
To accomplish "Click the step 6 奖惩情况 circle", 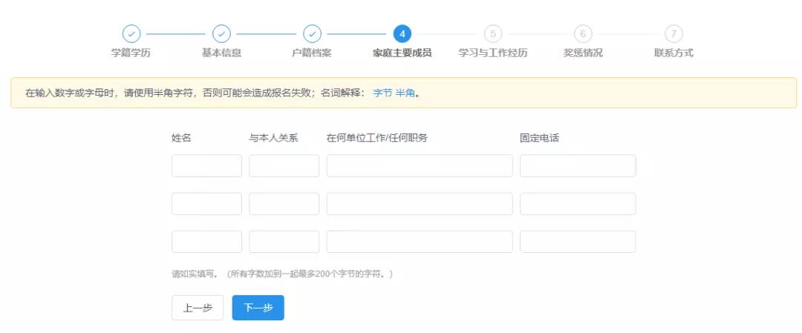I will pyautogui.click(x=583, y=34).
